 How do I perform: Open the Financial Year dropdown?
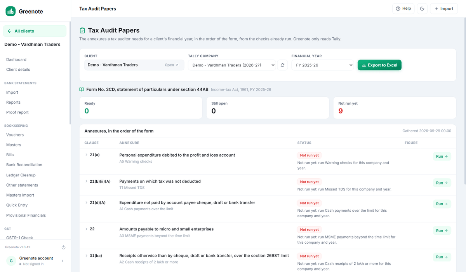pyautogui.click(x=323, y=65)
